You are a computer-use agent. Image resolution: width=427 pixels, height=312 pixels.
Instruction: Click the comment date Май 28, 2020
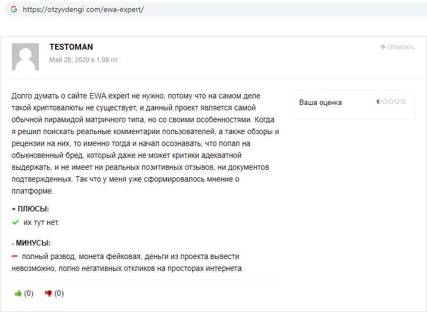pyautogui.click(x=84, y=60)
